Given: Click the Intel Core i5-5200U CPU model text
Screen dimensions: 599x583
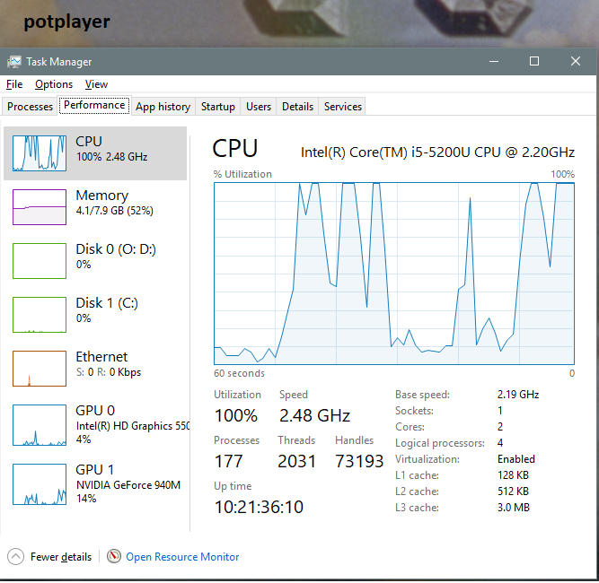Looking at the screenshot, I should 437,152.
